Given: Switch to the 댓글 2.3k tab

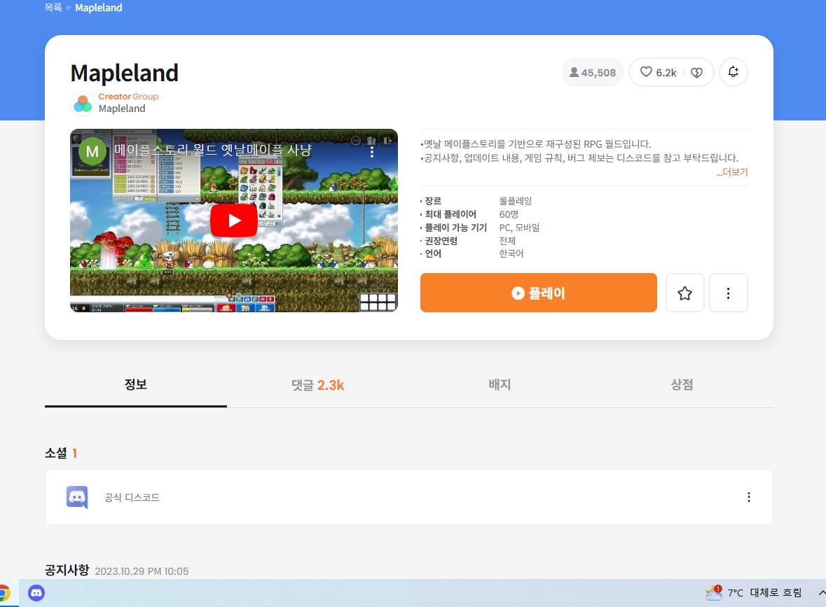Looking at the screenshot, I should (x=317, y=385).
